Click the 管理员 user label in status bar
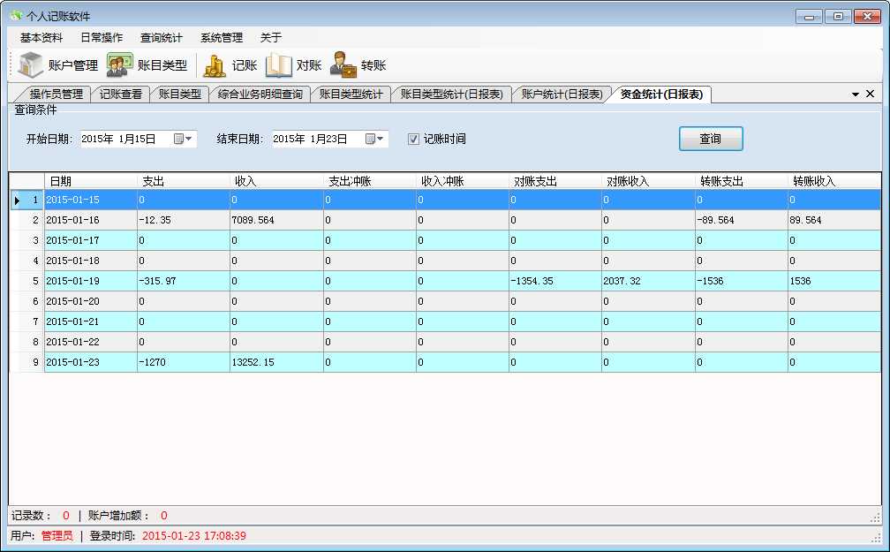The image size is (890, 552). [x=57, y=535]
